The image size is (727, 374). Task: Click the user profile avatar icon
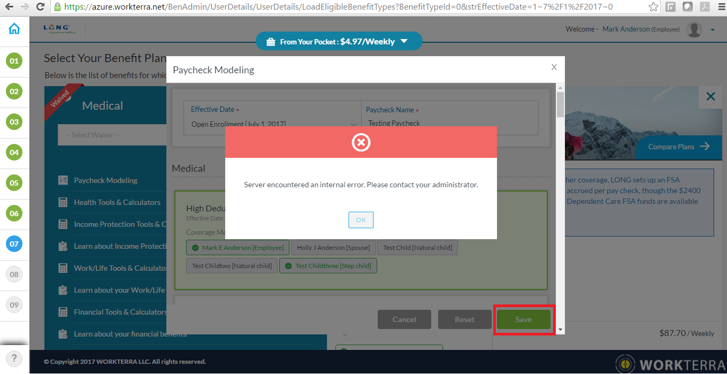pos(694,30)
